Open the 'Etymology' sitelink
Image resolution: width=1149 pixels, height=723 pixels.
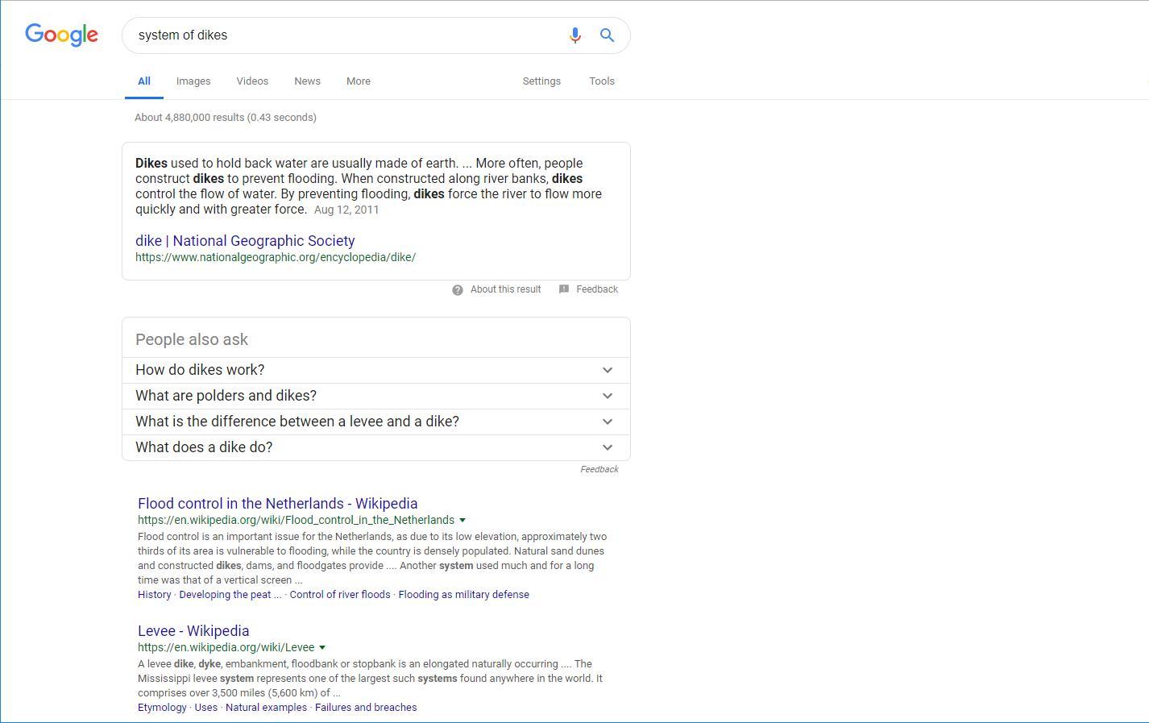coord(162,708)
